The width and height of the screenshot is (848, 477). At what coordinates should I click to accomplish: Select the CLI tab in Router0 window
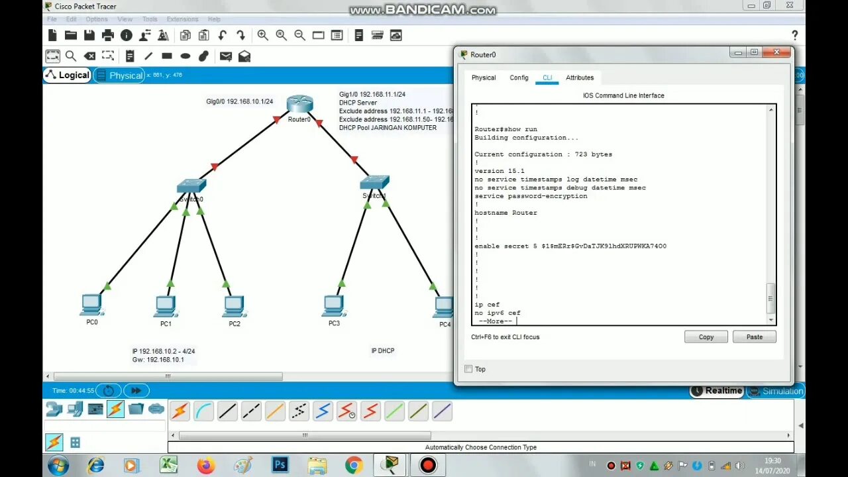[547, 78]
